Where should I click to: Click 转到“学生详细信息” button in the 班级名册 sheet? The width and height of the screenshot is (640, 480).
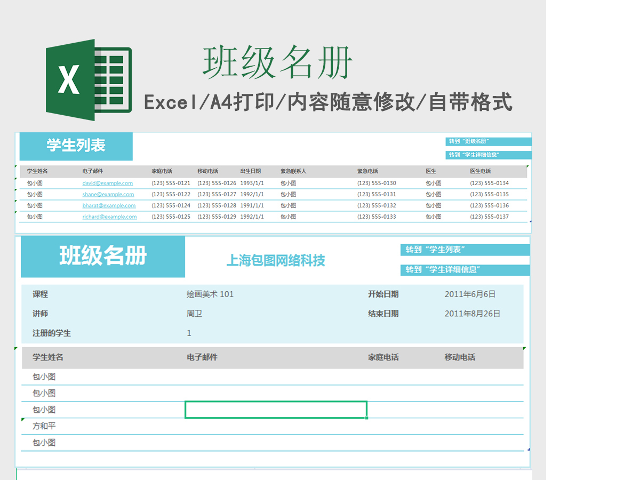point(465,270)
